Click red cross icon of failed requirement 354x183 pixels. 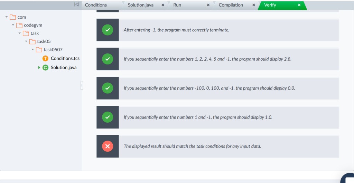pyautogui.click(x=108, y=146)
